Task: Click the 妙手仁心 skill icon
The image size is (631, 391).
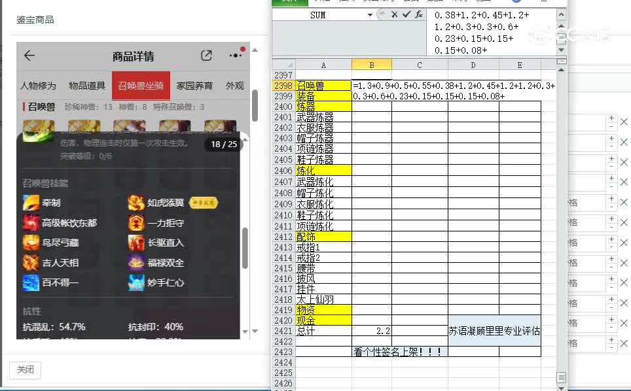Action: pos(136,282)
